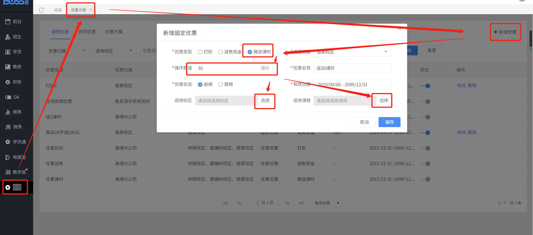Open the 学员 sidebar icon
This screenshot has height=235, width=533.
point(8,52)
